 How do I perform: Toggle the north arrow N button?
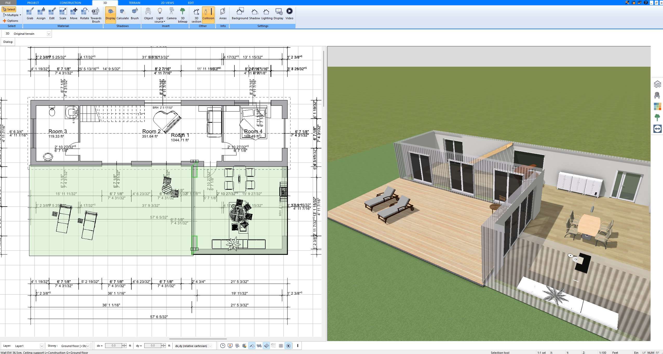[x=288, y=346]
